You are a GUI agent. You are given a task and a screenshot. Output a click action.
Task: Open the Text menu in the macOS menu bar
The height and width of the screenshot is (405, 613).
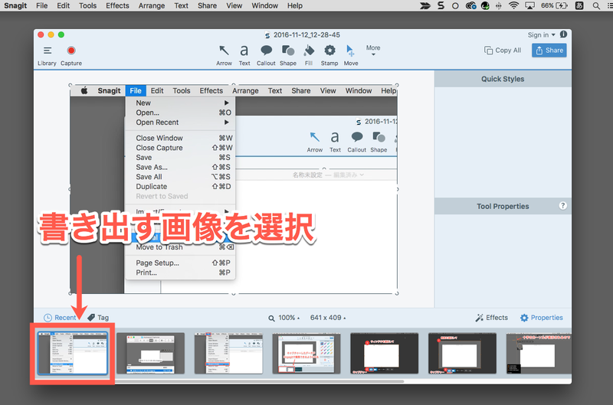click(x=181, y=5)
